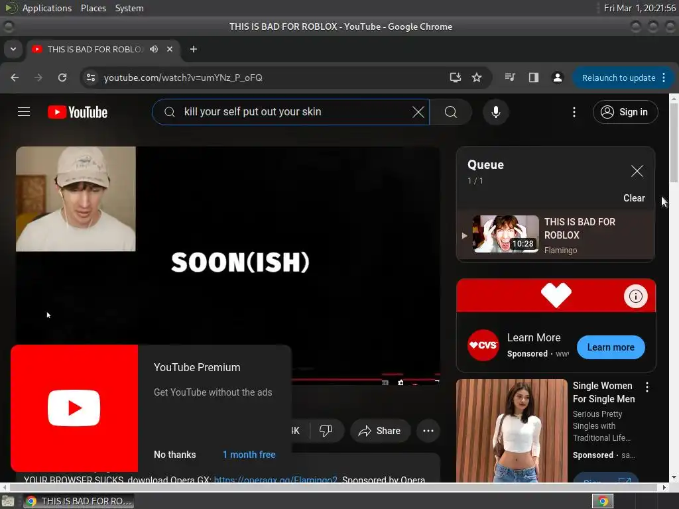Viewport: 679px width, 509px height.
Task: Open Chrome profile icon
Action: tap(557, 78)
